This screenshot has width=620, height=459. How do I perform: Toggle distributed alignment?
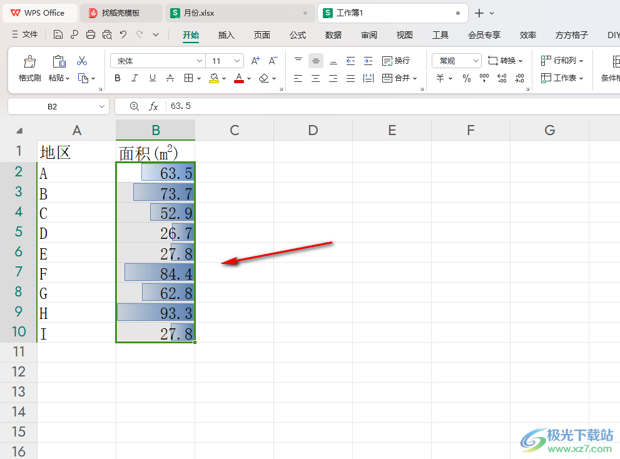[x=368, y=78]
